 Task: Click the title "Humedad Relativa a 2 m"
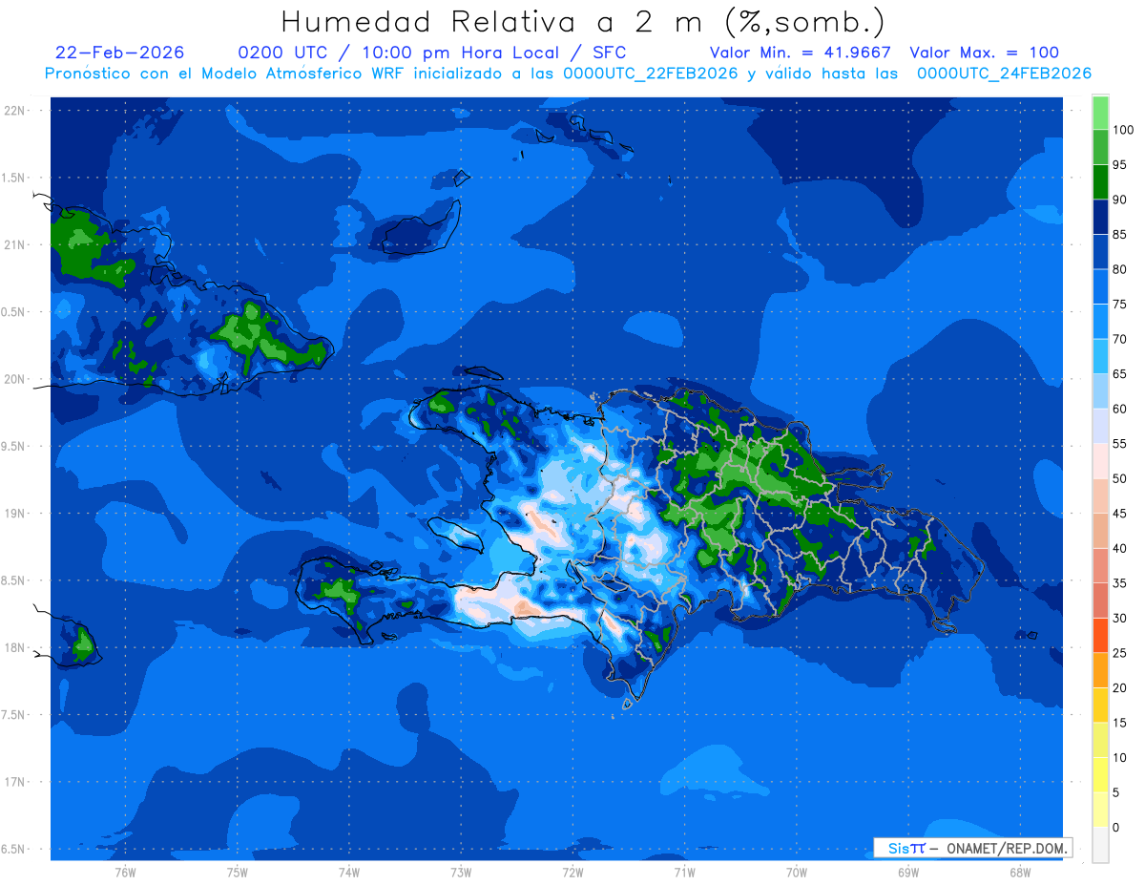(x=496, y=21)
